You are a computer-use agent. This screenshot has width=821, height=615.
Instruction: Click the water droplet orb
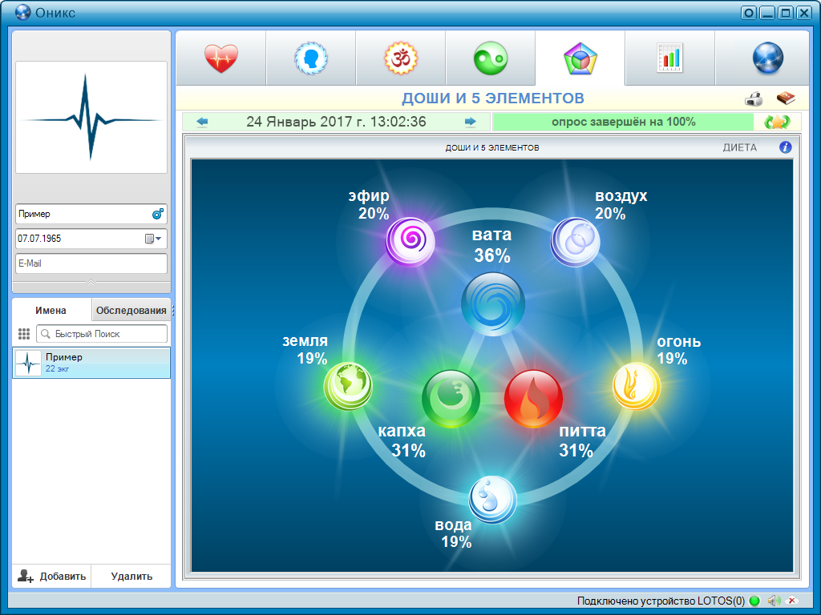tap(492, 500)
